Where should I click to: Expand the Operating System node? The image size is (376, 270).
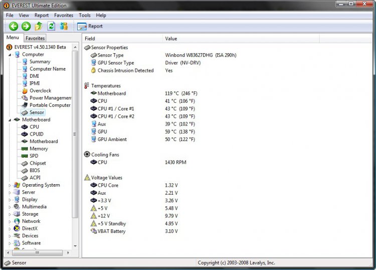10,185
